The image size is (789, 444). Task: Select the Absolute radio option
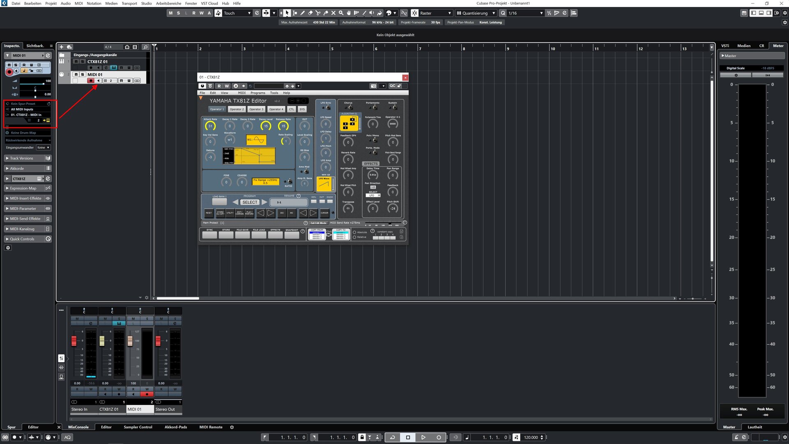(x=355, y=232)
